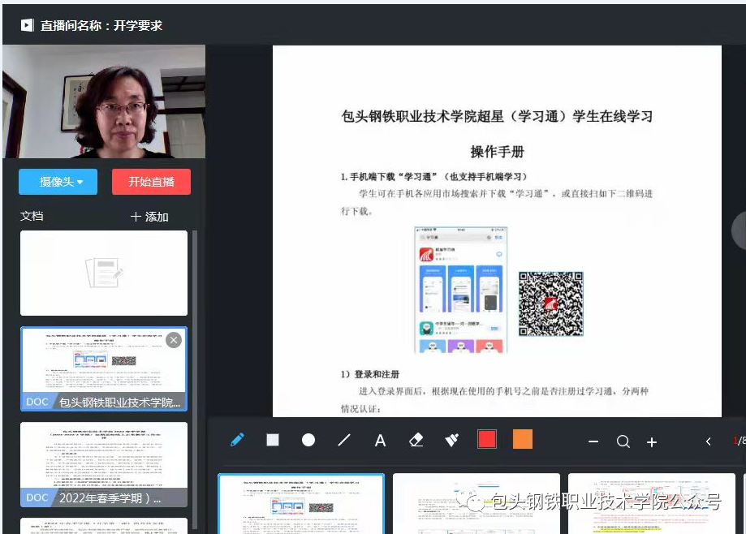Click the 直播间名称:开学要求 title
This screenshot has height=534, width=746.
(x=101, y=26)
